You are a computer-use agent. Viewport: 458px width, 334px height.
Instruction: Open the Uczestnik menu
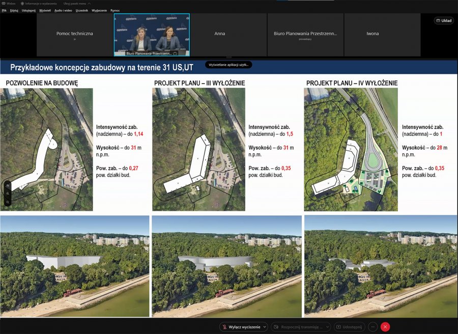(81, 10)
